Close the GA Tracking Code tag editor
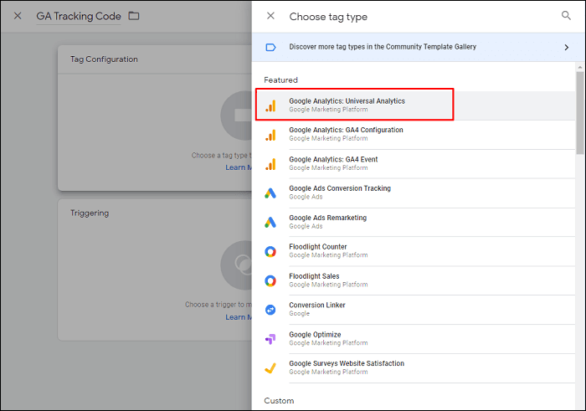 [18, 16]
